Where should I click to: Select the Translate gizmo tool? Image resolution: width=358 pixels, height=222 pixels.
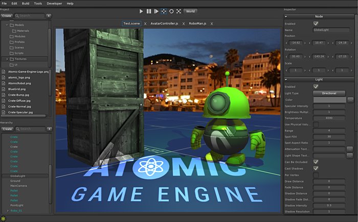point(164,11)
